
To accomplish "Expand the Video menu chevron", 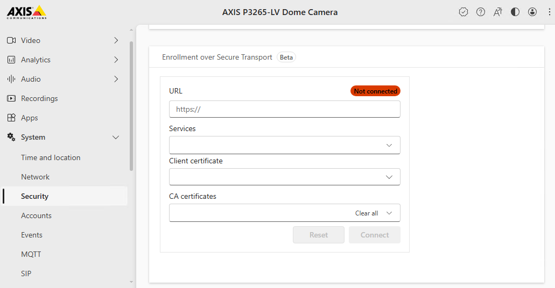I will click(x=116, y=40).
